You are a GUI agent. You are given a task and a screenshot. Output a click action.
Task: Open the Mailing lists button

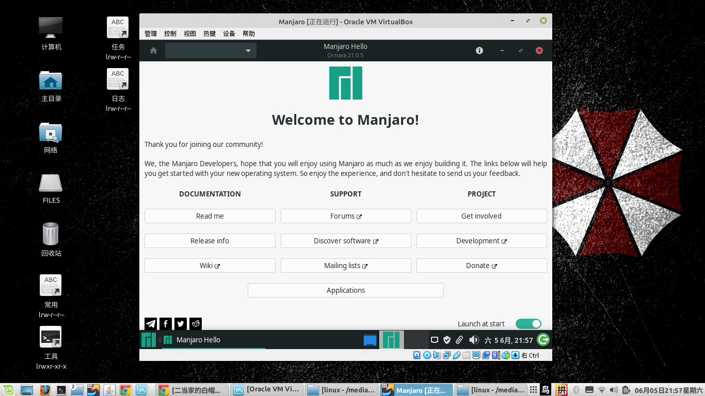(346, 266)
